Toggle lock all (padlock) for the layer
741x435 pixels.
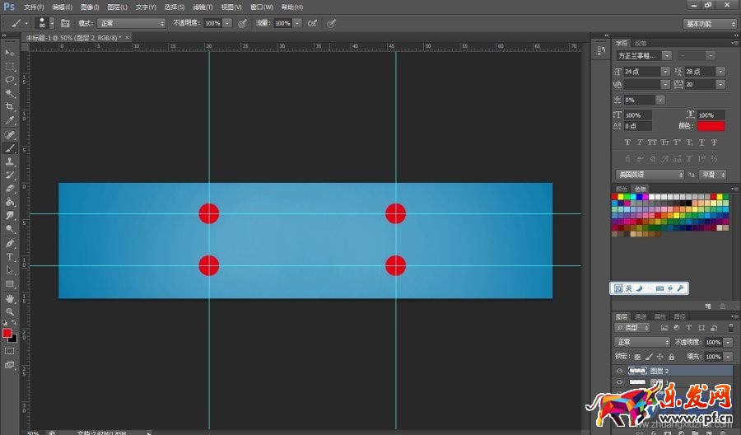click(672, 357)
